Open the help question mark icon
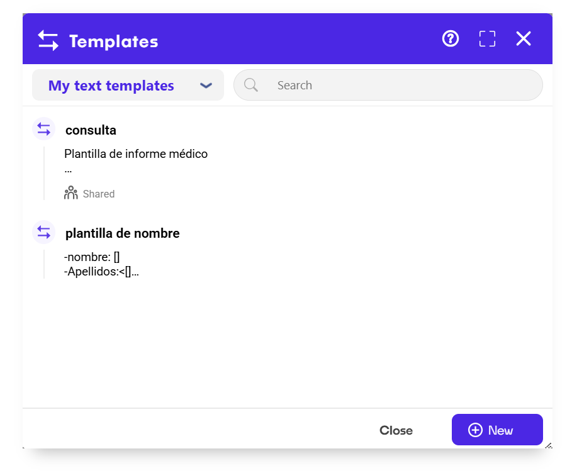This screenshot has height=473, width=572. 450,38
